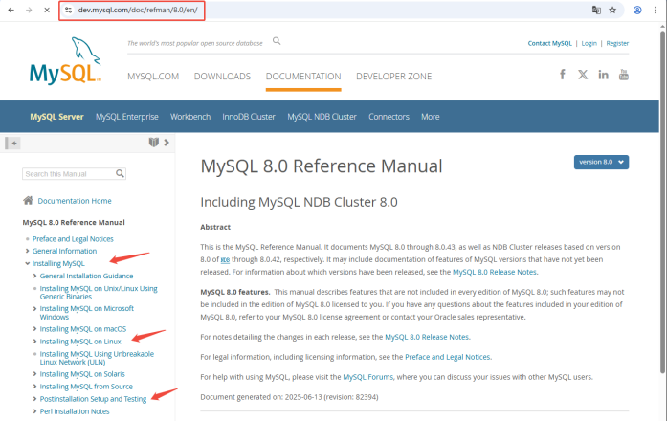Click the Contact MySQL link
Screen dimensions: 667x421
pyautogui.click(x=549, y=43)
